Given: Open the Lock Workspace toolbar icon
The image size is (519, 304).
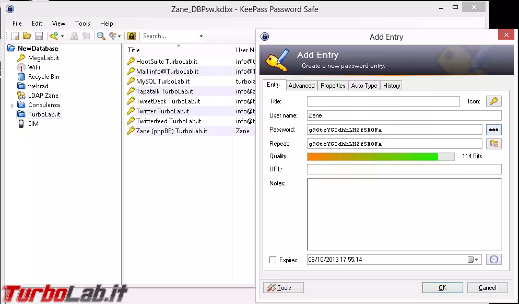Looking at the screenshot, I should click(130, 36).
